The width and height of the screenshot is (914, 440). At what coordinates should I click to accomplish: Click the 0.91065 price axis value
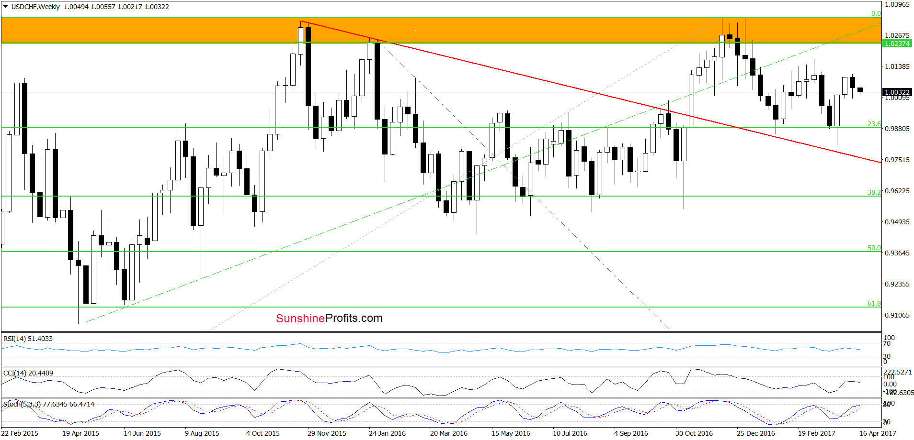897,315
